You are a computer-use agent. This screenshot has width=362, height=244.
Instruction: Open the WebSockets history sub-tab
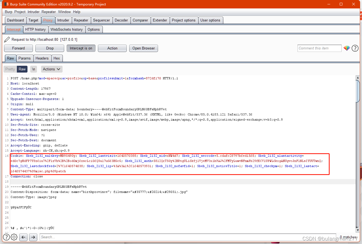point(67,29)
